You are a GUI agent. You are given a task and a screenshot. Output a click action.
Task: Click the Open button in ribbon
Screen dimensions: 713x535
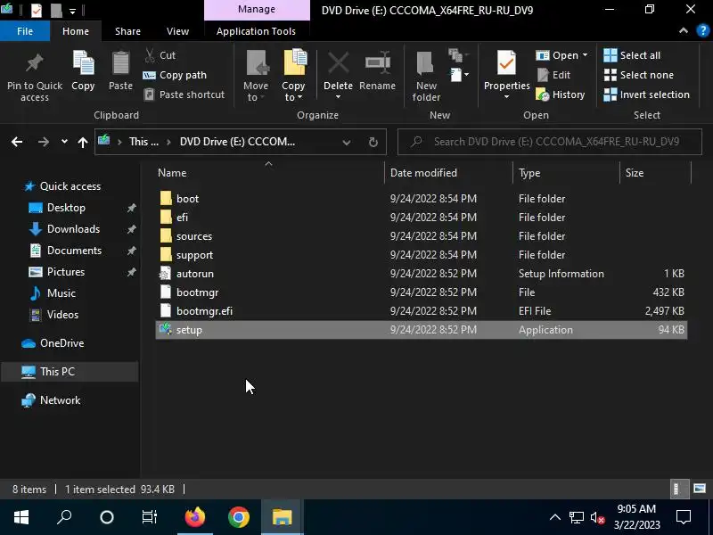point(558,55)
